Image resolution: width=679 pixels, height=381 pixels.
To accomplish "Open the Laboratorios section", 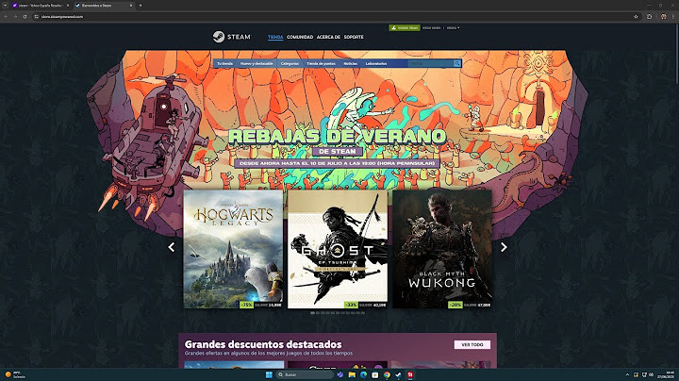I will 376,63.
